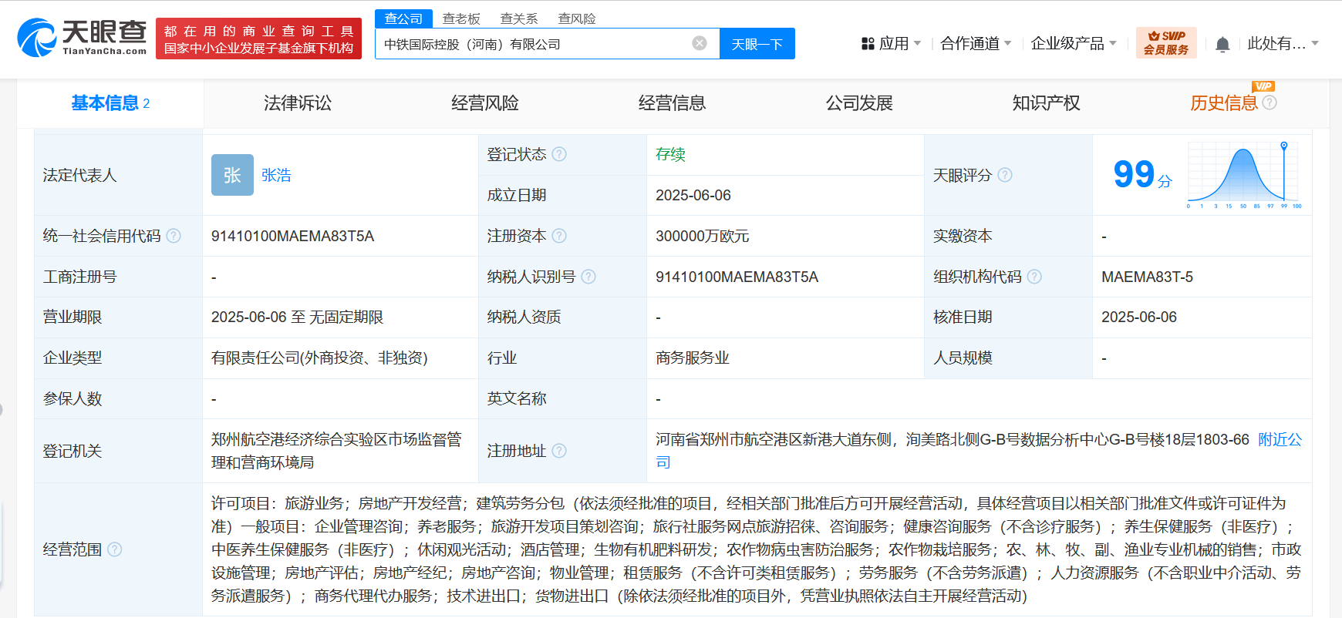Click help icon beside 组织机构代码

pyautogui.click(x=1034, y=277)
